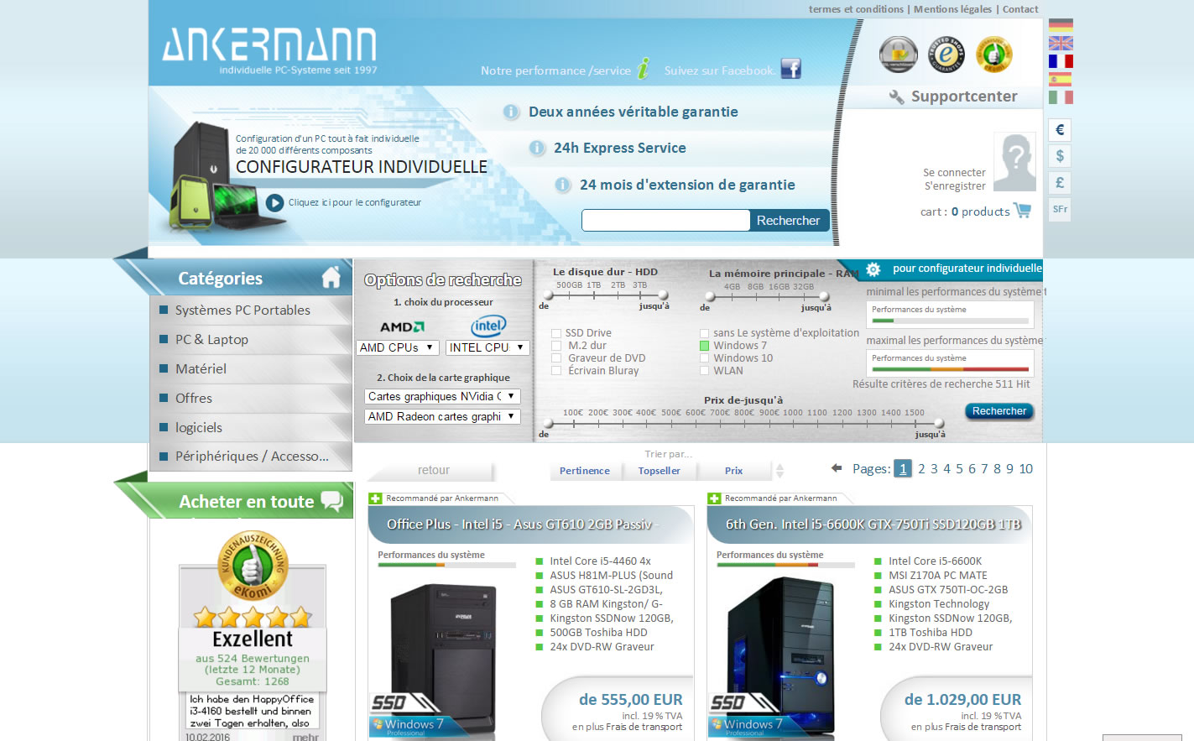Set currency to Swiss Franc SFr
1194x741 pixels.
[x=1060, y=210]
